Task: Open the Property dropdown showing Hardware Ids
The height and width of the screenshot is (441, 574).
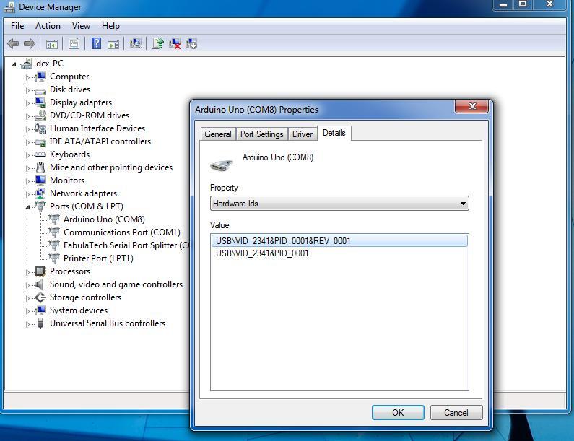Action: 339,203
